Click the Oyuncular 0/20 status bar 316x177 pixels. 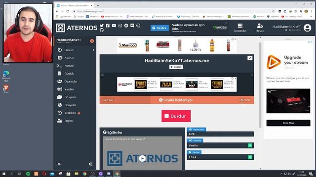[220, 134]
